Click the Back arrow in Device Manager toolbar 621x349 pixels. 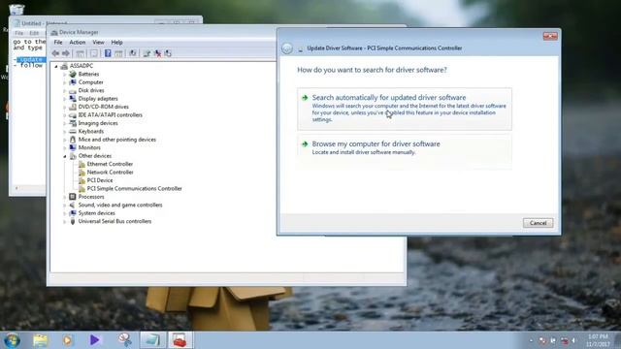tap(55, 53)
